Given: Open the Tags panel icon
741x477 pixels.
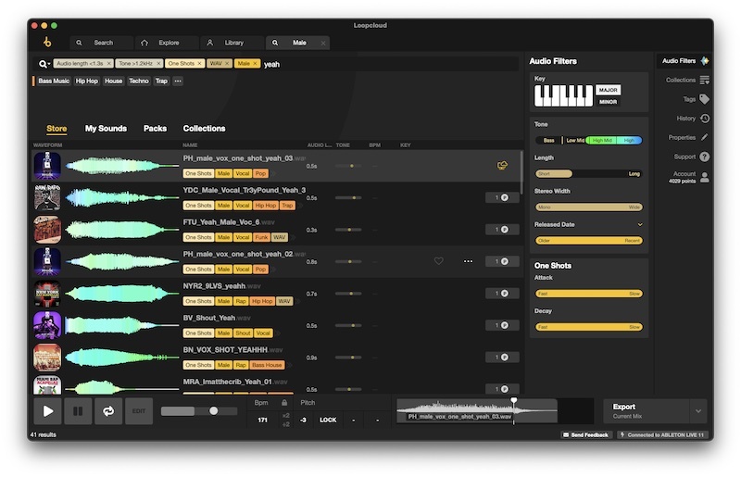Looking at the screenshot, I should pos(705,99).
